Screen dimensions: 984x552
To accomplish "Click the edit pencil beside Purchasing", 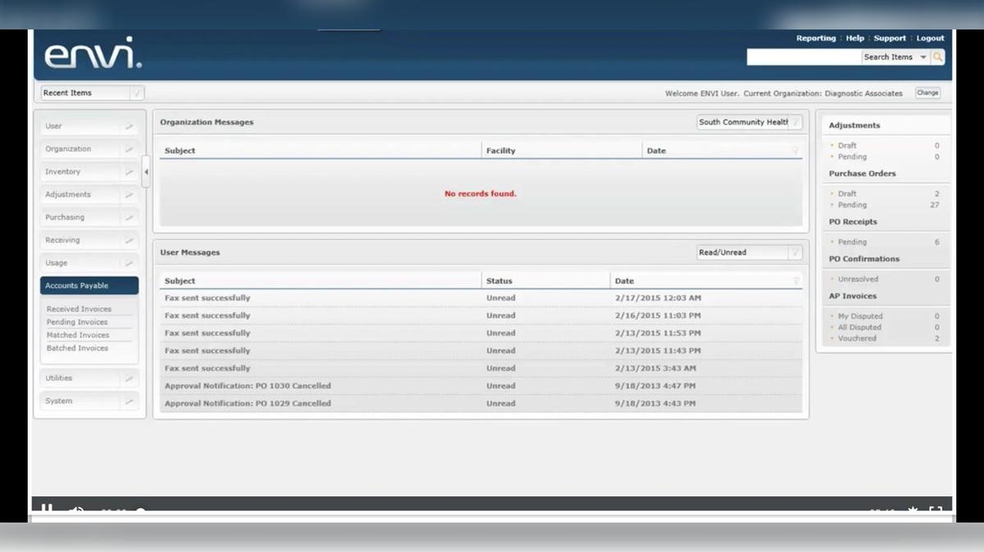I will (x=130, y=218).
